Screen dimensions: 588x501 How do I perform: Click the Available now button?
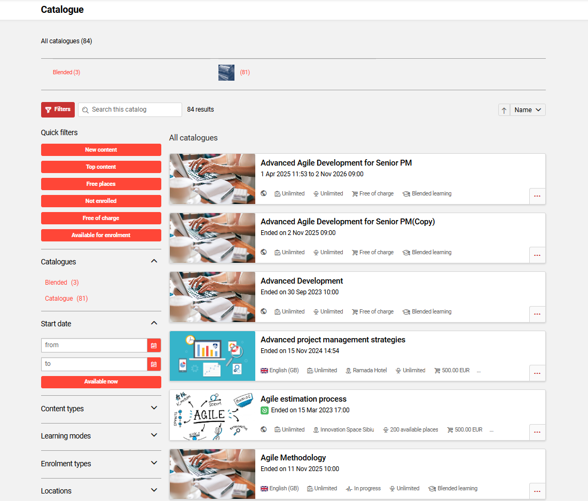(101, 382)
